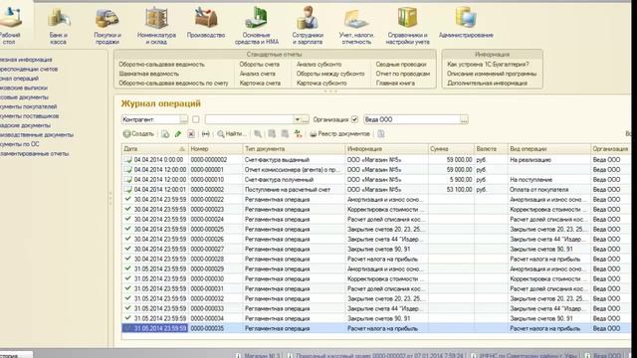Image resolution: width=637 pixels, height=358 pixels.
Task: Open Кассовые документы in left navigation
Action: 24,97
